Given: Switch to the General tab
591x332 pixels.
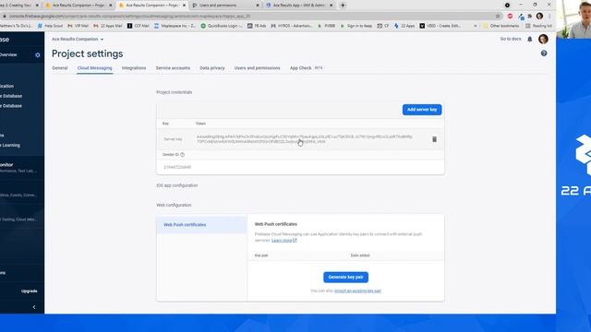Looking at the screenshot, I should tap(60, 68).
